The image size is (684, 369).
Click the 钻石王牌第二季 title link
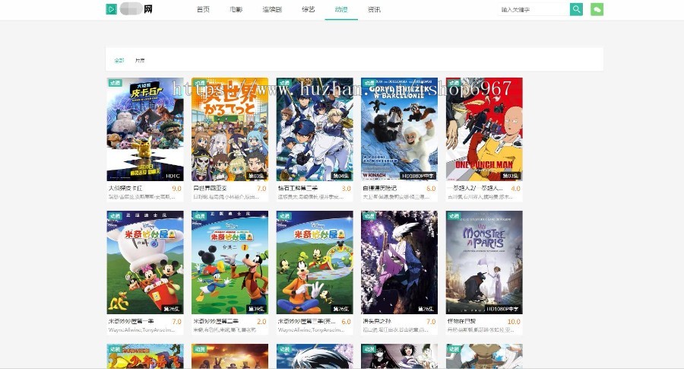(x=298, y=188)
